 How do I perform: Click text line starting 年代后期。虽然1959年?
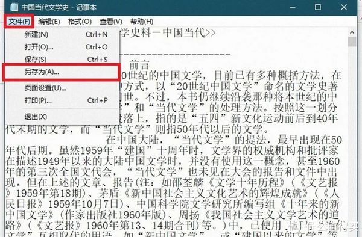pos(172,151)
